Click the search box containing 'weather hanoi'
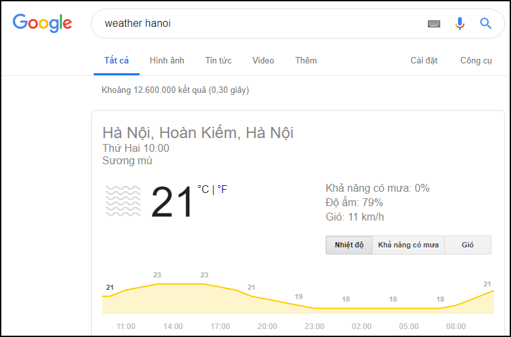This screenshot has height=337, width=511. [x=262, y=24]
